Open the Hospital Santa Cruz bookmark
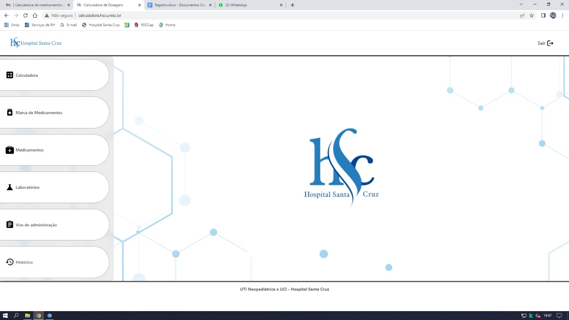569x320 pixels. pyautogui.click(x=101, y=25)
